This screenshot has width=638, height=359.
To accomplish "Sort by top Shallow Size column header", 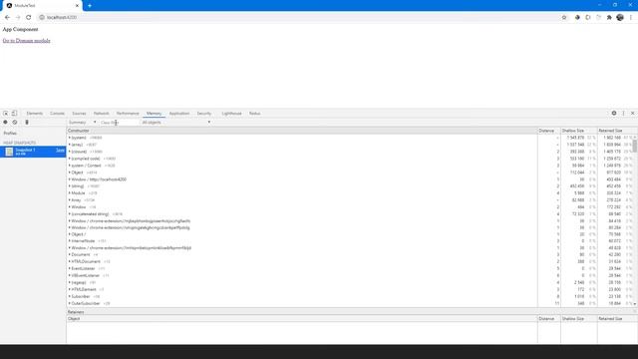I will click(579, 131).
